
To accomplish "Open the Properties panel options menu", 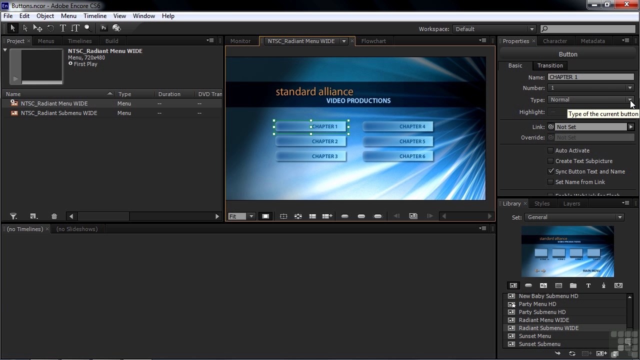I will click(625, 40).
